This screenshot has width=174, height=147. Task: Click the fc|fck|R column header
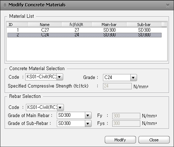click(77, 25)
